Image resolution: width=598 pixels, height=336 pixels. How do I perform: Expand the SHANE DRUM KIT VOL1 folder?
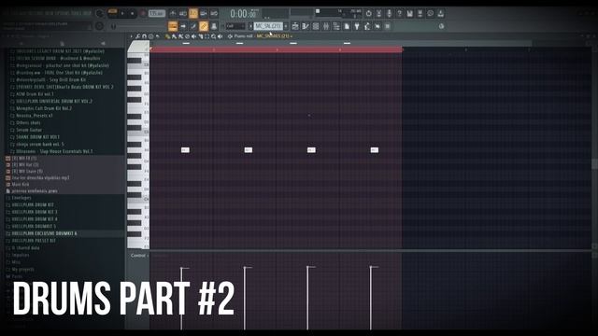point(37,137)
